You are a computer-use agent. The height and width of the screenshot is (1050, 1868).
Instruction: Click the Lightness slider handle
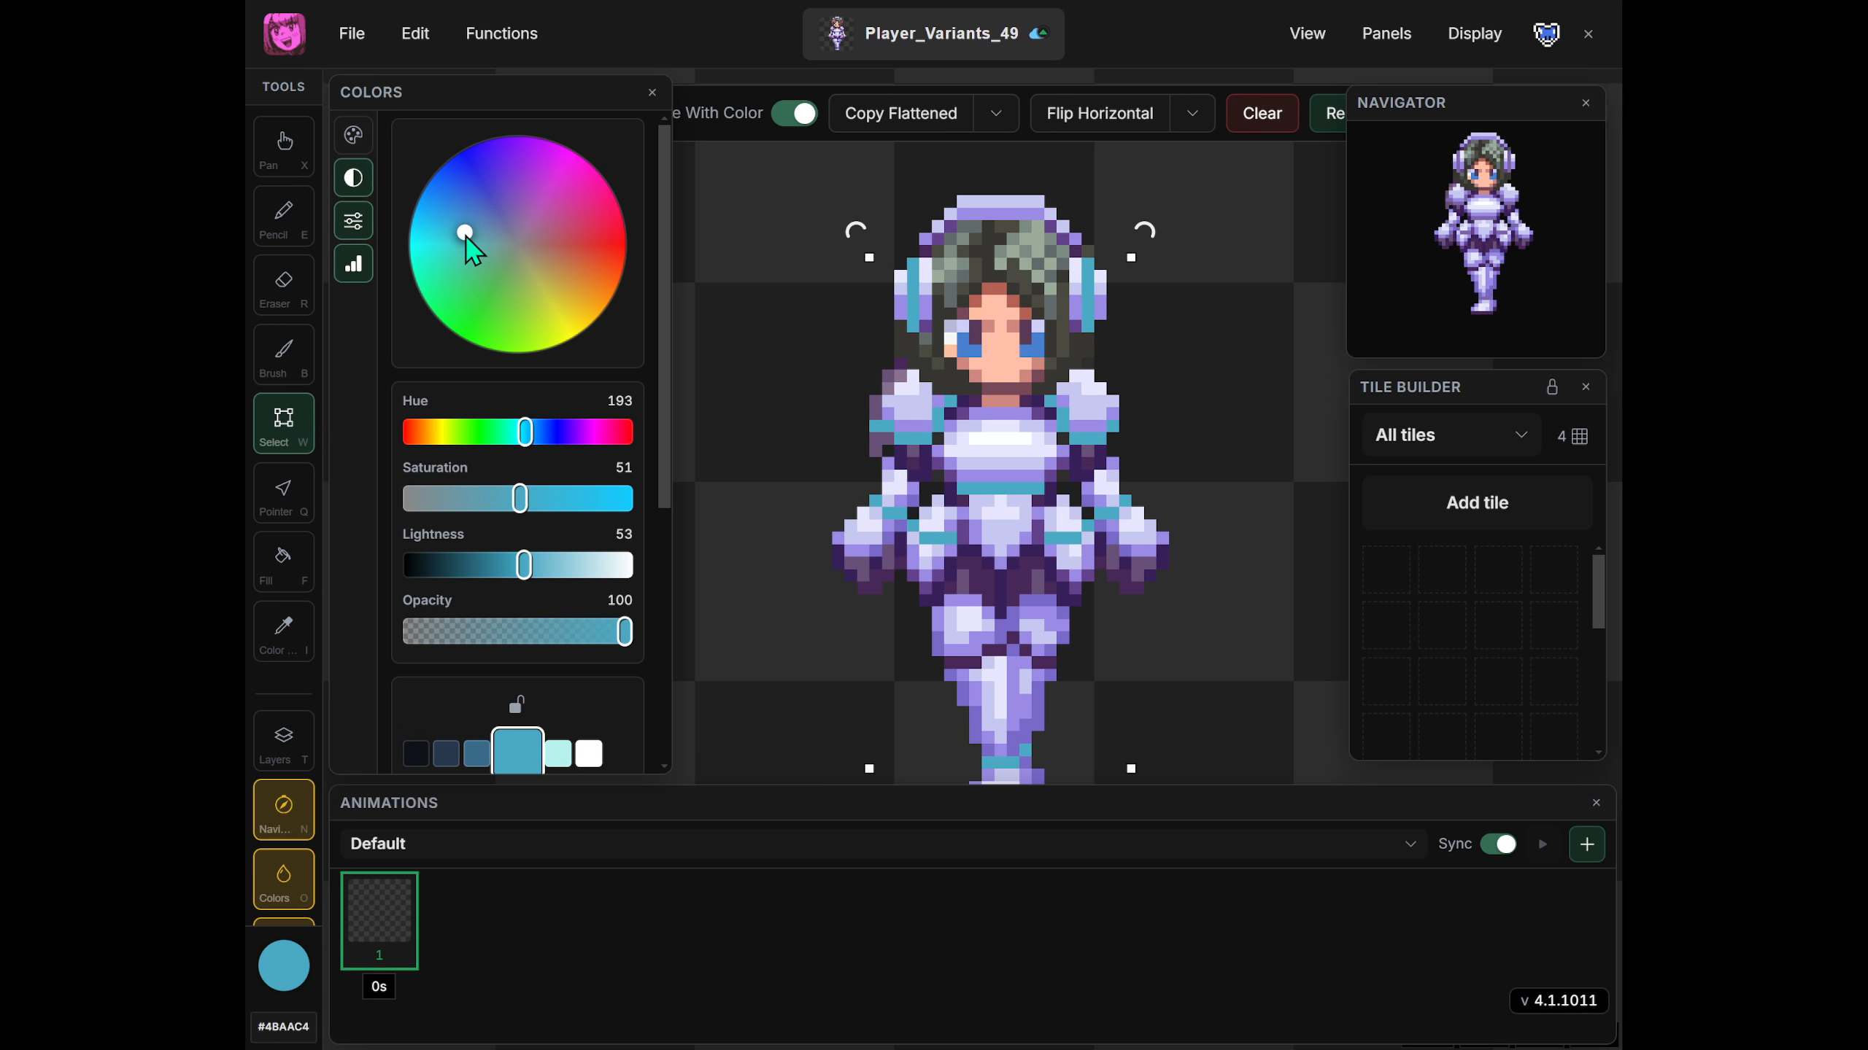click(524, 565)
